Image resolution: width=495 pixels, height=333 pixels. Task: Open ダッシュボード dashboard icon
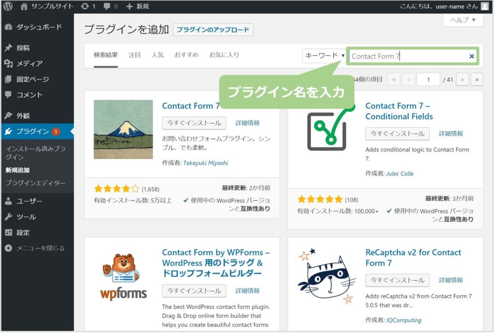[x=9, y=27]
